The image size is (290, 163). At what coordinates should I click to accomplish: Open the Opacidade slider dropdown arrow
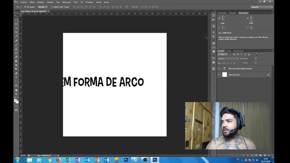[256, 58]
